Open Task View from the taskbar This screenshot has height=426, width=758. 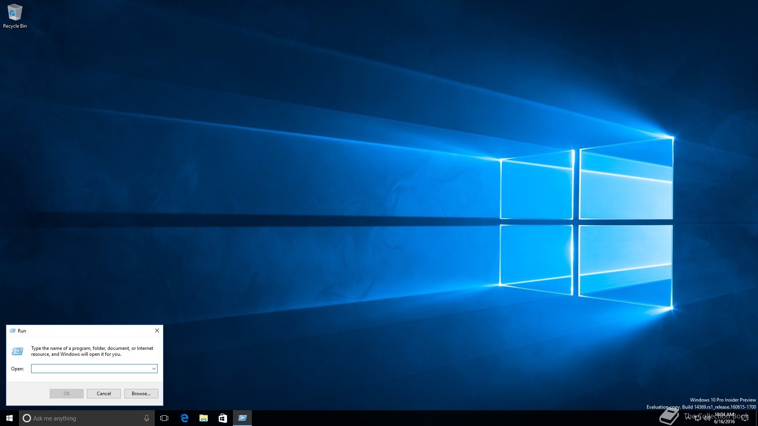coord(164,418)
